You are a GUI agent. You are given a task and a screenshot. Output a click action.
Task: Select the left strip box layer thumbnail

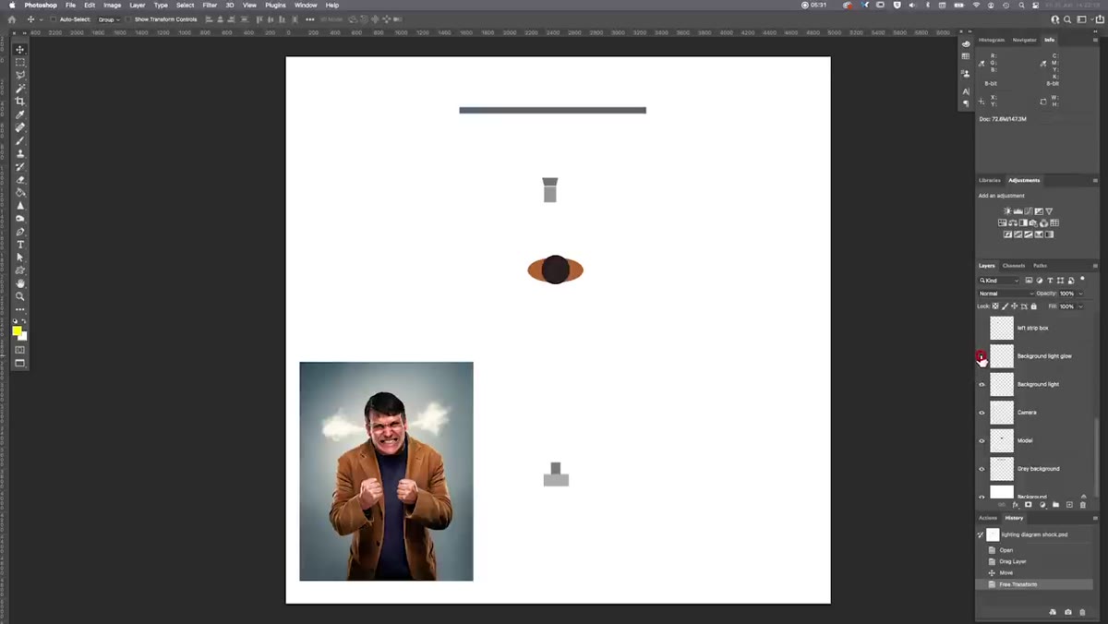tap(1002, 328)
